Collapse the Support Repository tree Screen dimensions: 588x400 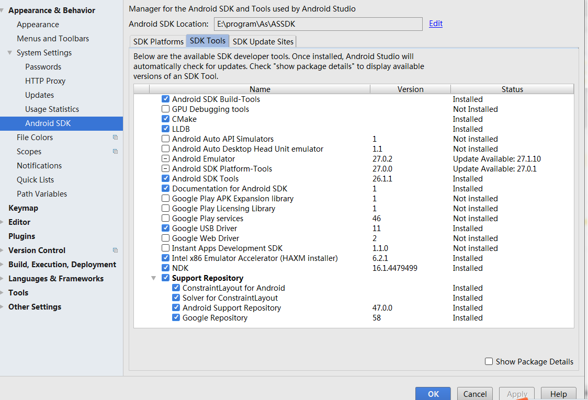tap(154, 278)
